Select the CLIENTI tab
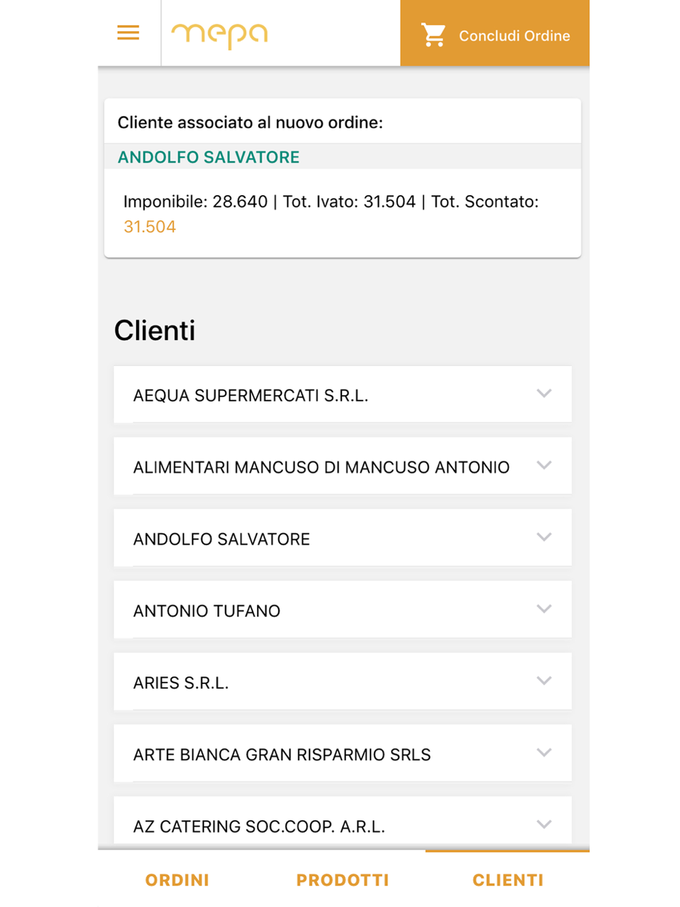The image size is (680, 907). click(508, 880)
